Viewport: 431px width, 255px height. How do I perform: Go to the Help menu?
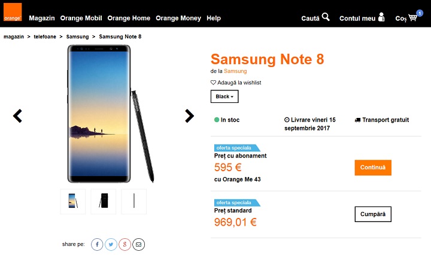pyautogui.click(x=214, y=19)
